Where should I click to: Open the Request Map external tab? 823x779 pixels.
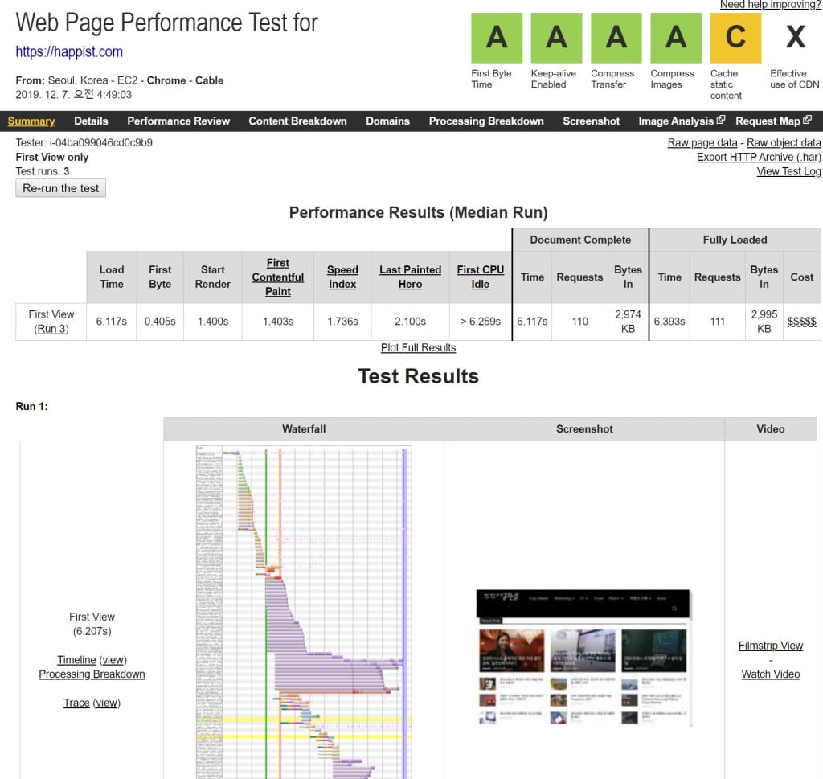pos(772,121)
